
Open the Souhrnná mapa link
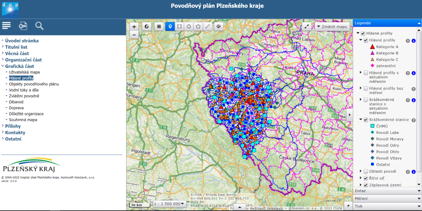point(23,120)
